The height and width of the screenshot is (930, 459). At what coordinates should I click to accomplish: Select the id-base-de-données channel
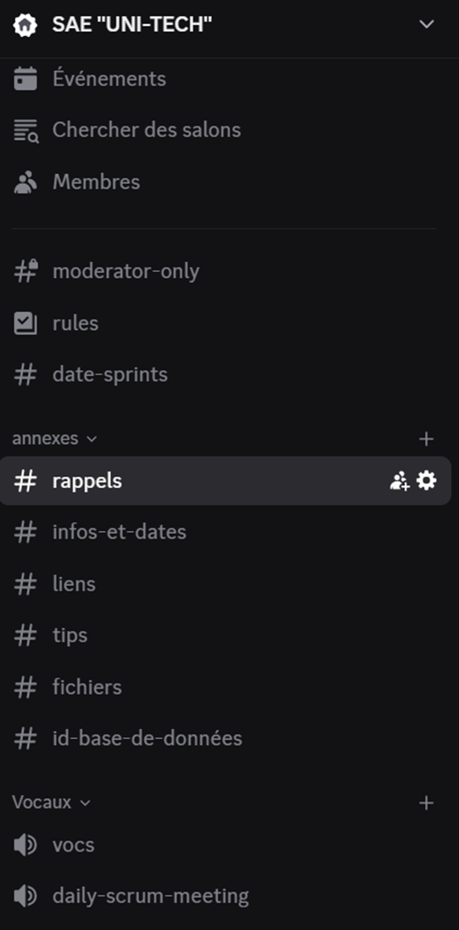click(147, 738)
